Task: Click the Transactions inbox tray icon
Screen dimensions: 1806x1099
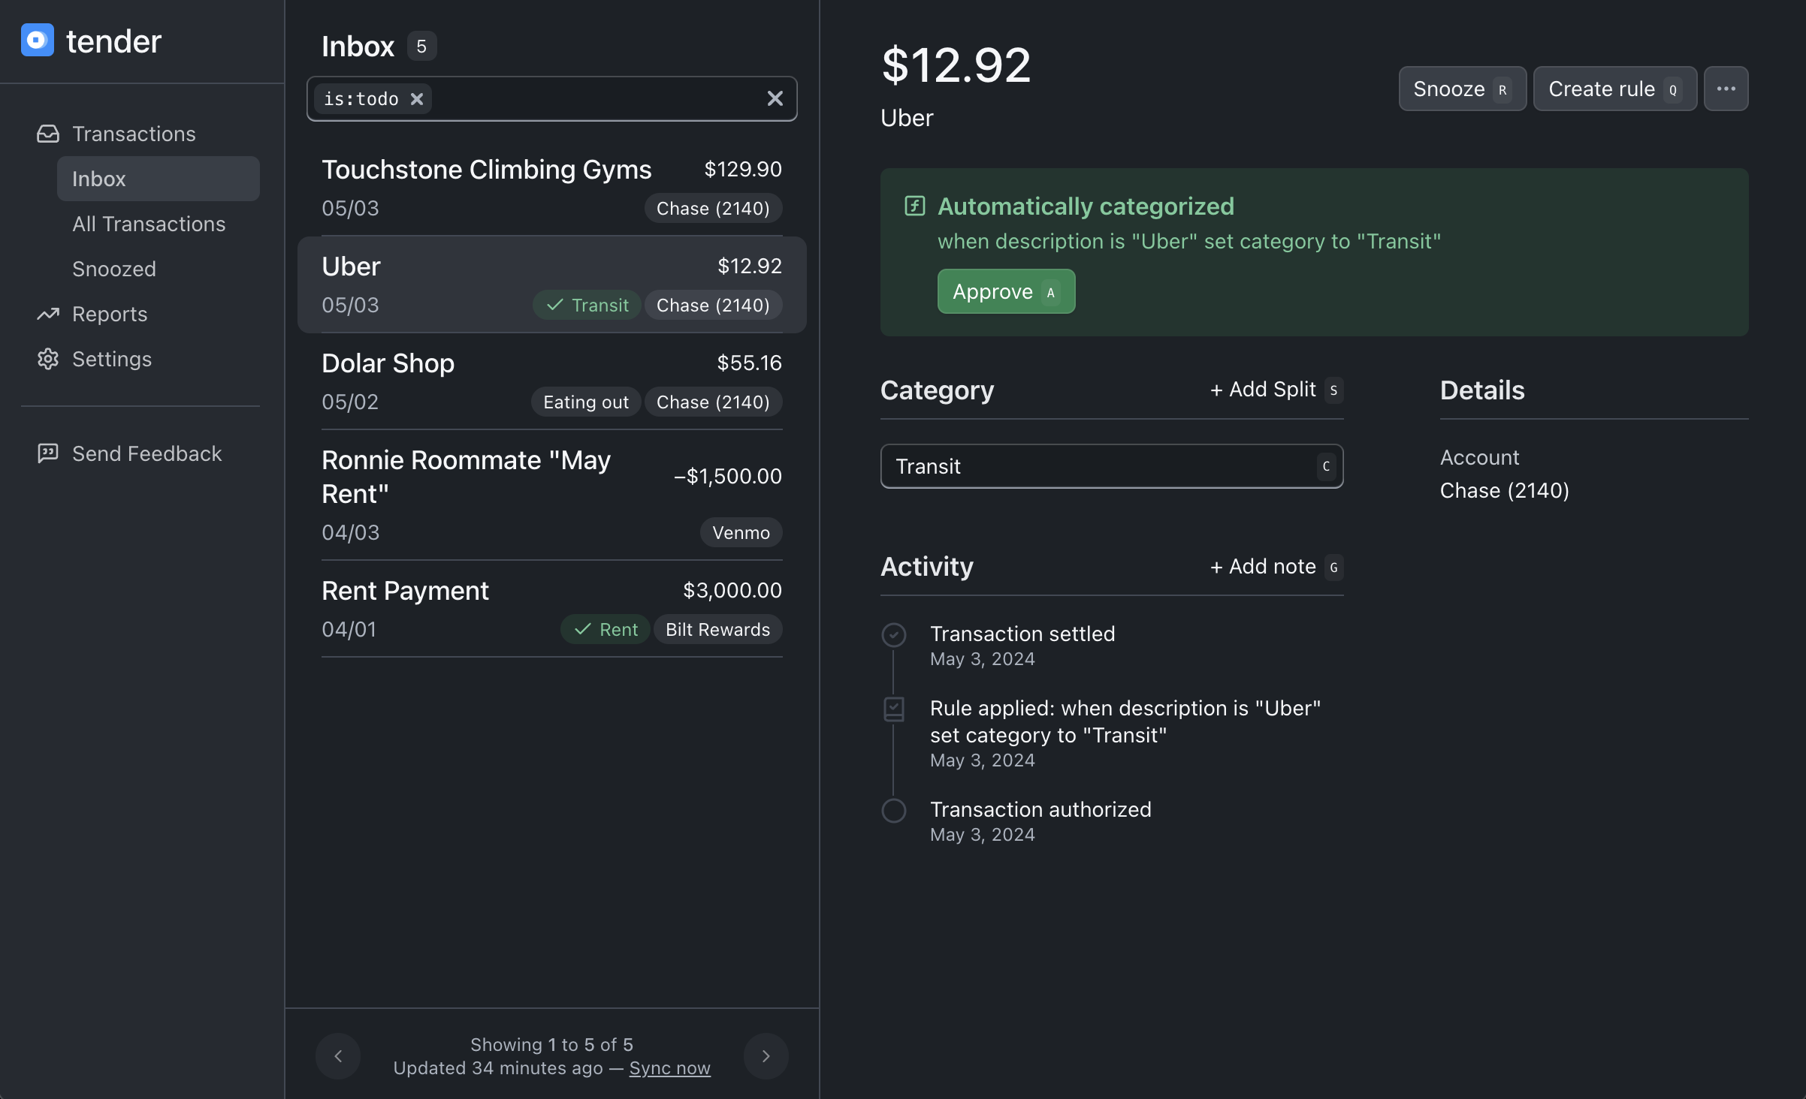Action: 48,134
